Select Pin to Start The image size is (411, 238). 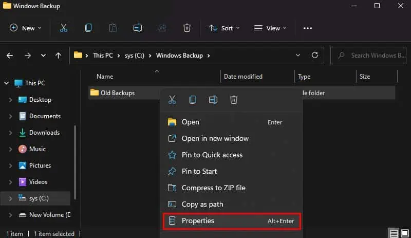click(231, 171)
